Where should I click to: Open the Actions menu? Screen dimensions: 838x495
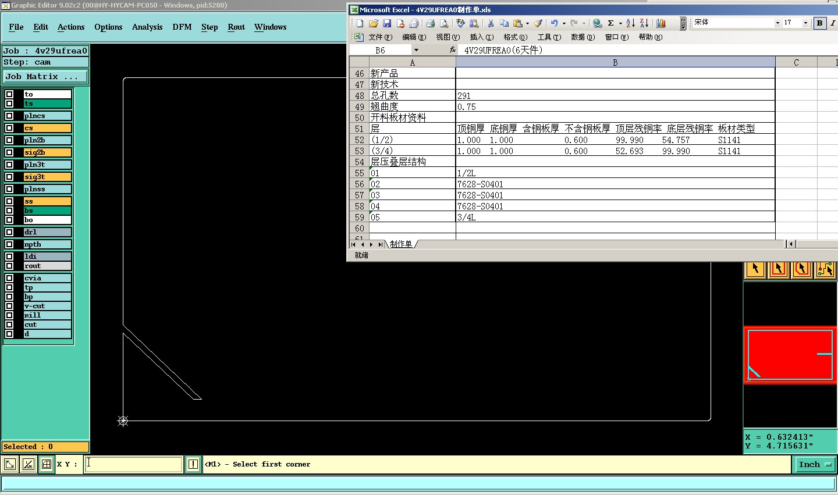pyautogui.click(x=71, y=27)
